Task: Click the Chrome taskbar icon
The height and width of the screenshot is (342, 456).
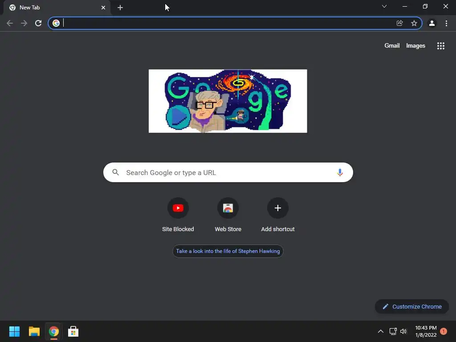Action: click(54, 331)
